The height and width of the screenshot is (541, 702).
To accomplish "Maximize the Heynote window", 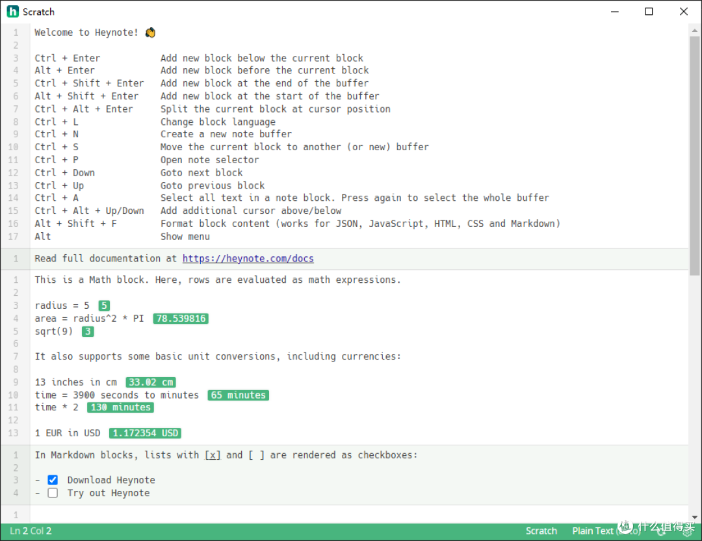I will [x=649, y=12].
